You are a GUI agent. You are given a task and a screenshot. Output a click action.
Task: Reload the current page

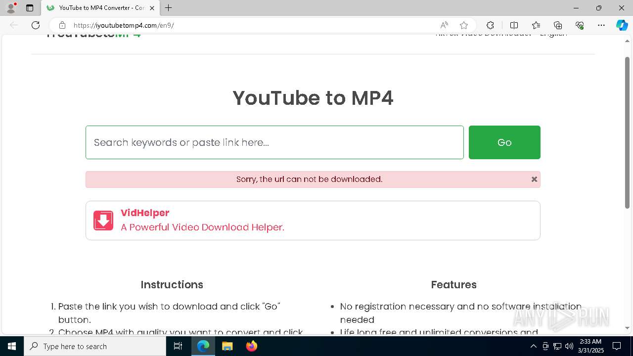[36, 25]
